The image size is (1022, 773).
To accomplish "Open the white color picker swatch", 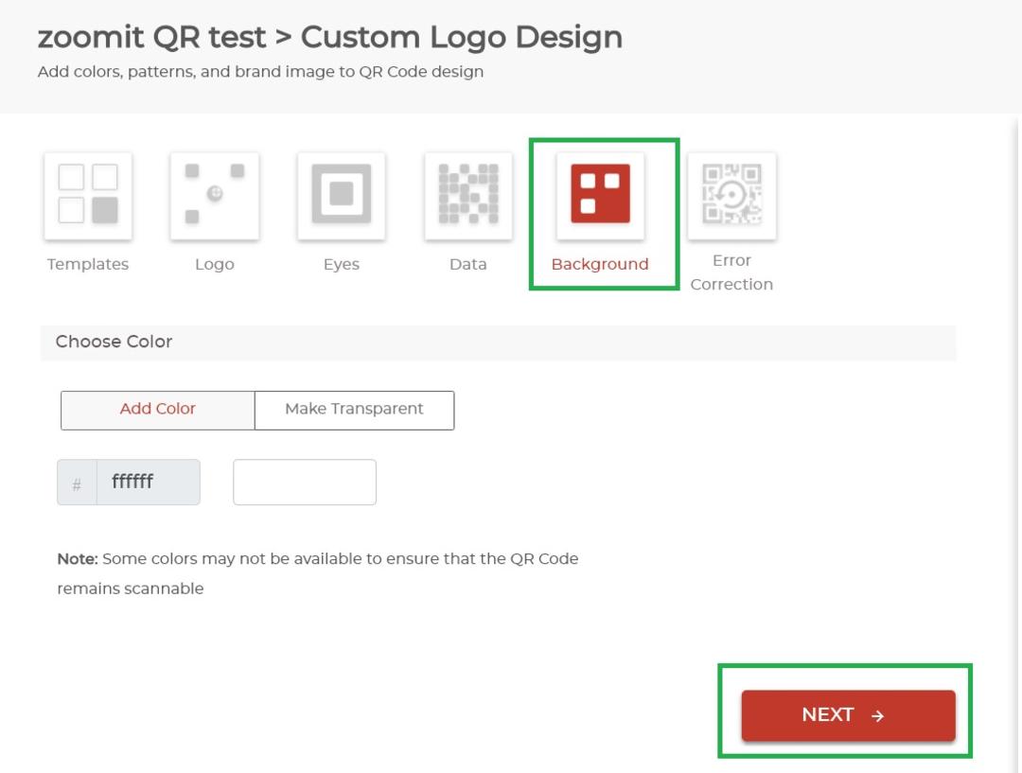I will tap(305, 483).
